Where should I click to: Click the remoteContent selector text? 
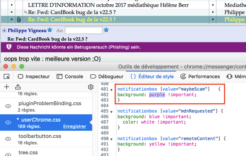point(169,139)
